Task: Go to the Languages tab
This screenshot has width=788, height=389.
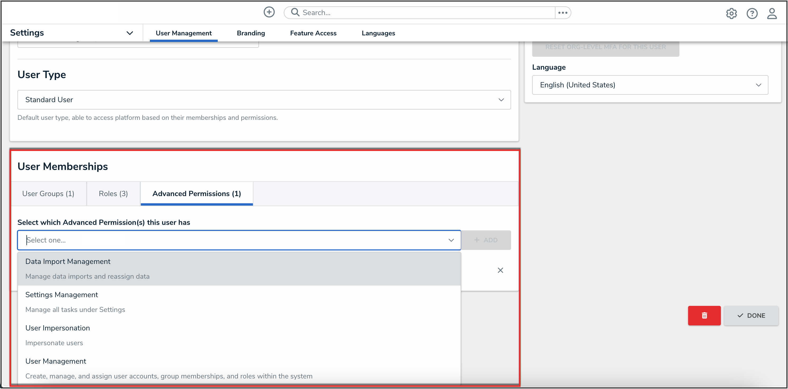Action: pyautogui.click(x=378, y=33)
